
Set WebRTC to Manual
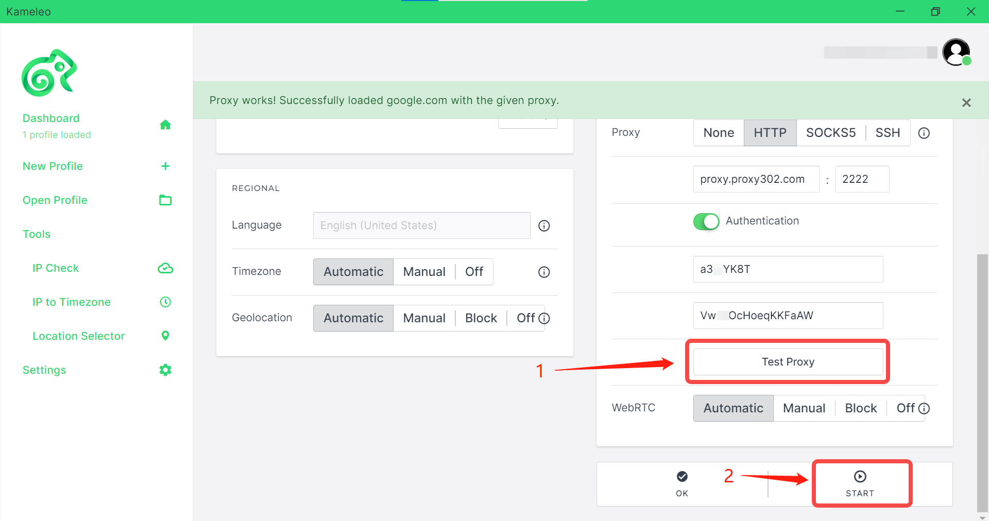804,408
